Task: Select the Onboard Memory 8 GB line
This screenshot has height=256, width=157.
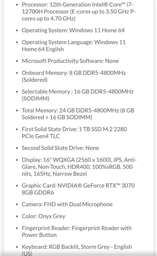Action: point(74,76)
